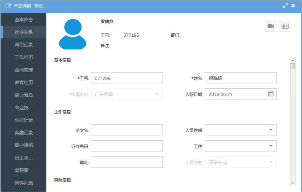
Task: Click the expand window arrows icon
Action: 286,6
